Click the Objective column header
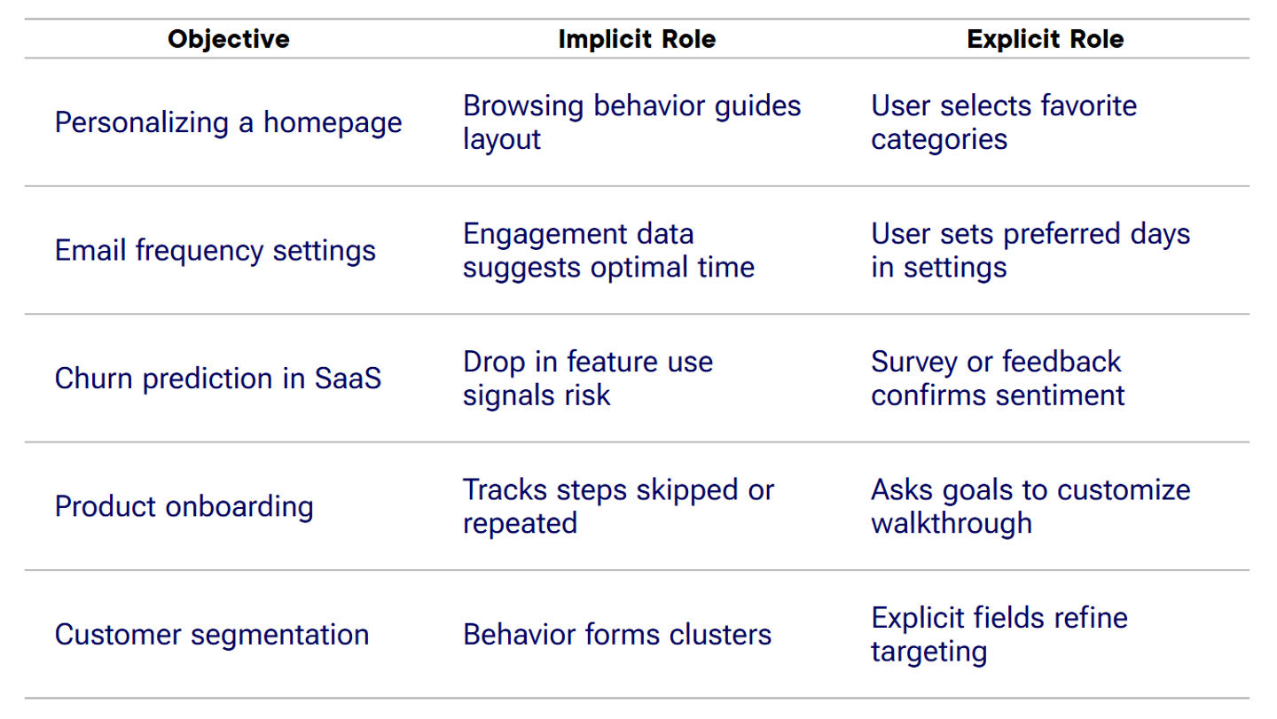 click(x=228, y=39)
